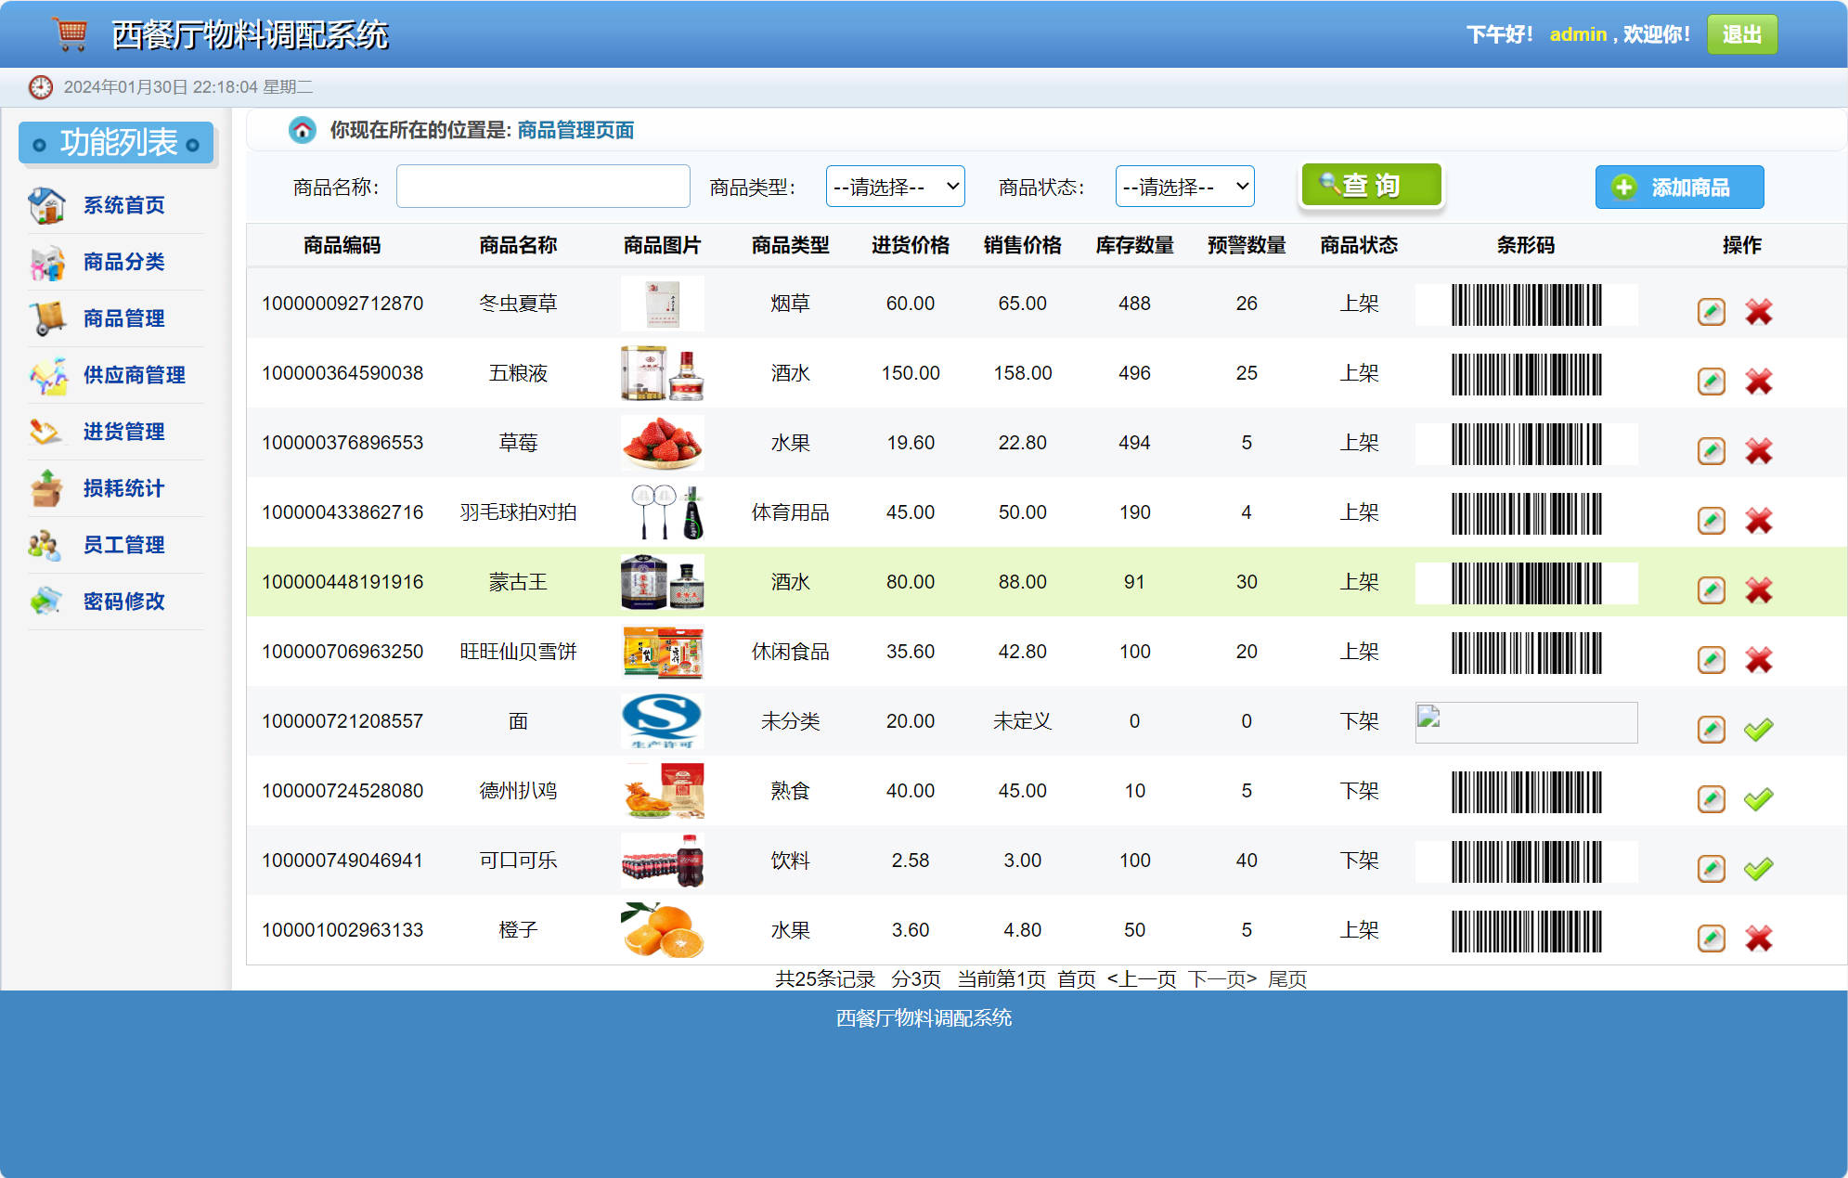Edit the 冬虫夏草 product record
The width and height of the screenshot is (1848, 1178).
1711,312
